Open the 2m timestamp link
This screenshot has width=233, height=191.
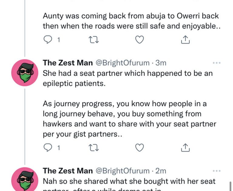[x=161, y=171]
